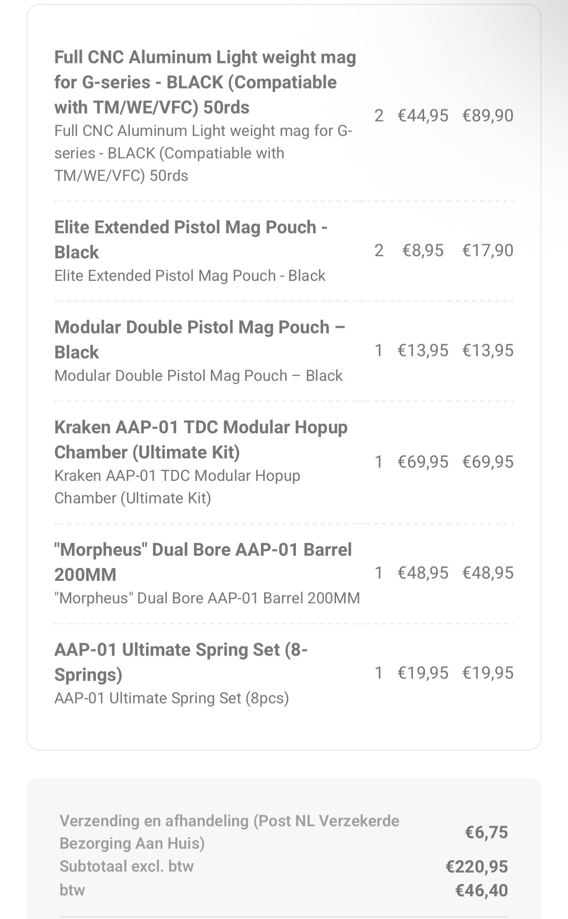Viewport: 568px width, 919px height.
Task: Click the €6,75 shipping cost
Action: [486, 832]
